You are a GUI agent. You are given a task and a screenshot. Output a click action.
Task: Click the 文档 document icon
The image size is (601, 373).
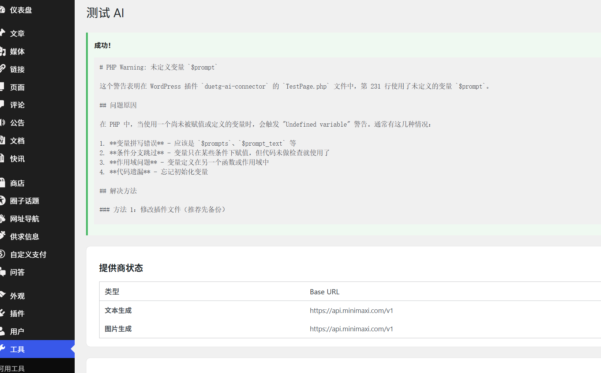(2, 140)
